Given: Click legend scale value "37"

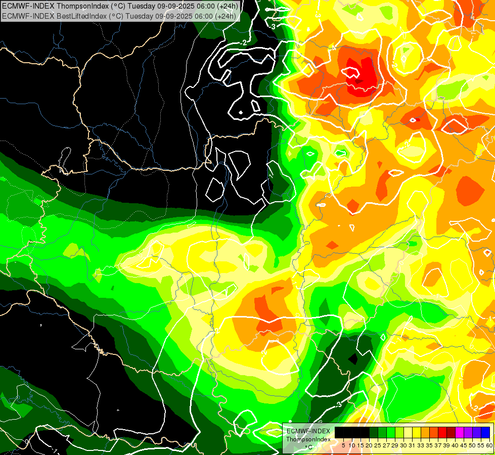Looking at the screenshot, I should [438, 445].
